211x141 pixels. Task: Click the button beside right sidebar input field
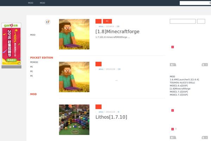coord(201,21)
